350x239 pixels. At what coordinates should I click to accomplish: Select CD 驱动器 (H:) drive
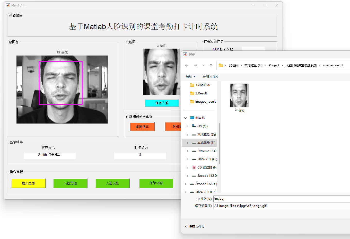click(x=207, y=167)
